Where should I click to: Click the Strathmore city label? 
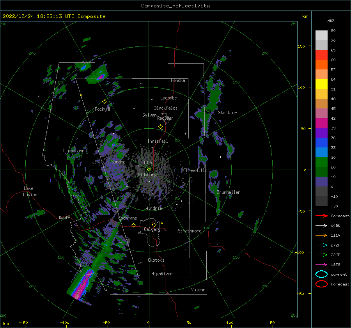(x=190, y=231)
